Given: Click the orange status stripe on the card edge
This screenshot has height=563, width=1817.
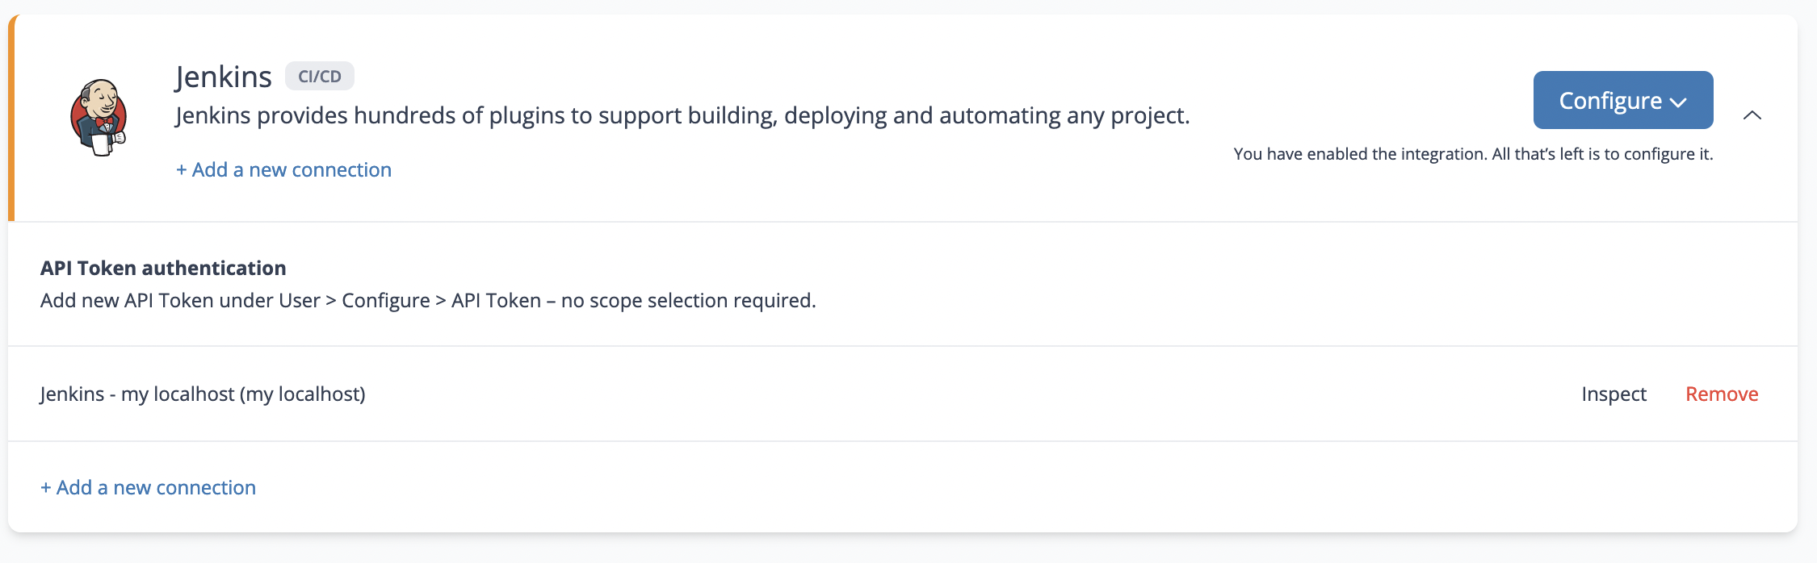Looking at the screenshot, I should (11, 118).
